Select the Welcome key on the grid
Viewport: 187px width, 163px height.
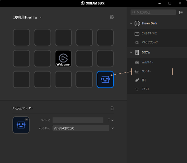63,58
